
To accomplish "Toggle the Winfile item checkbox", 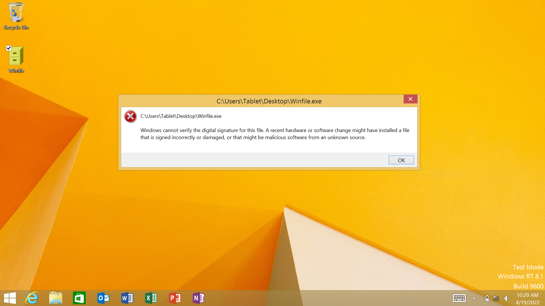I will click(9, 48).
